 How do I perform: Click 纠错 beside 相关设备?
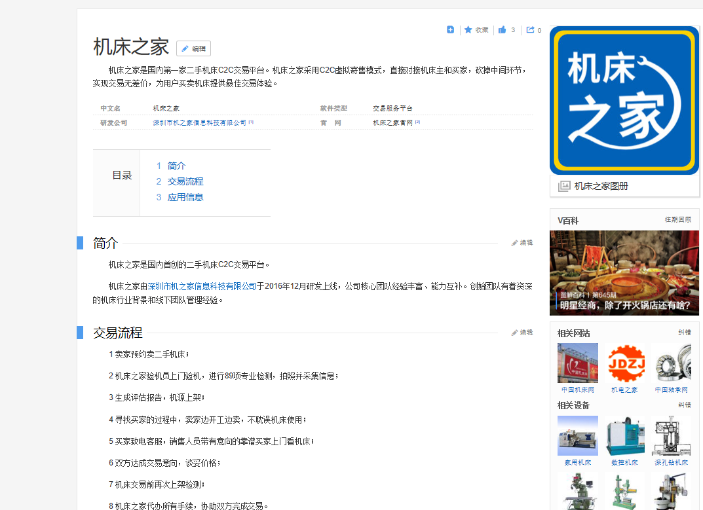[685, 405]
